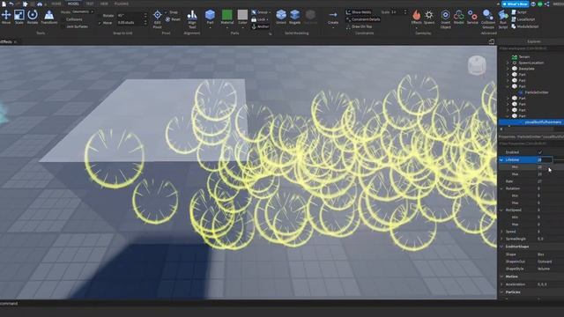The width and height of the screenshot is (564, 317).
Task: Click the gray Color swatch
Action: point(242,15)
